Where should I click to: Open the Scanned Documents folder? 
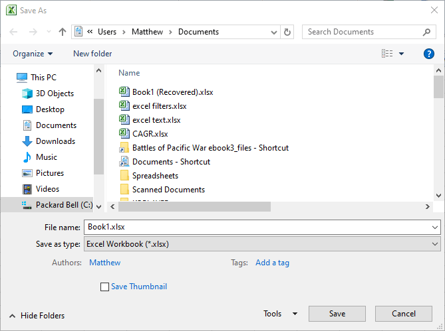tap(162, 189)
